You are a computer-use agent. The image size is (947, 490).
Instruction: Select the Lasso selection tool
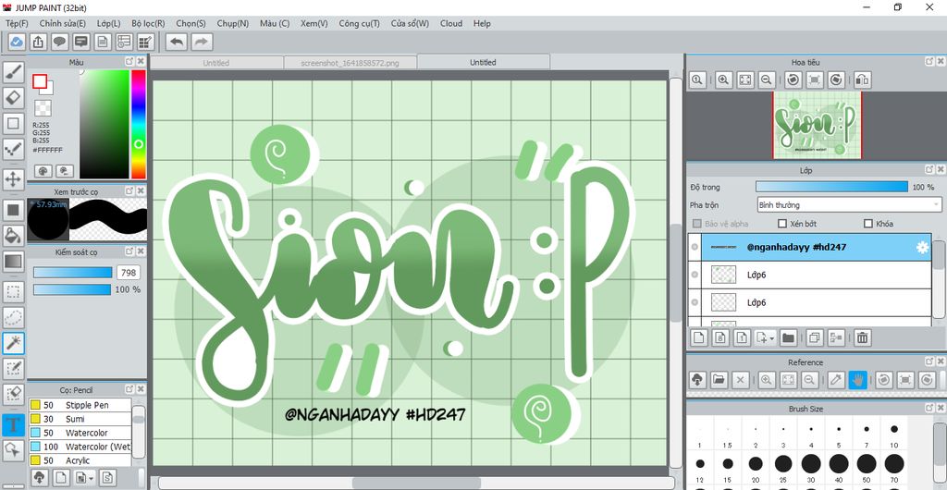coord(13,317)
